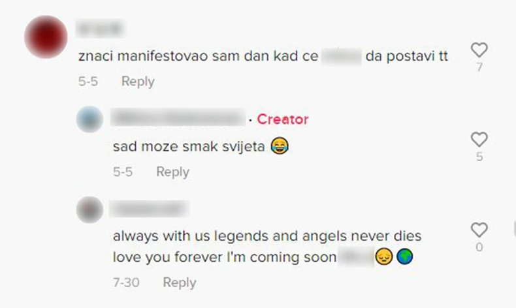
Task: Click the like count 5 on the creator's reply
Action: pyautogui.click(x=479, y=157)
